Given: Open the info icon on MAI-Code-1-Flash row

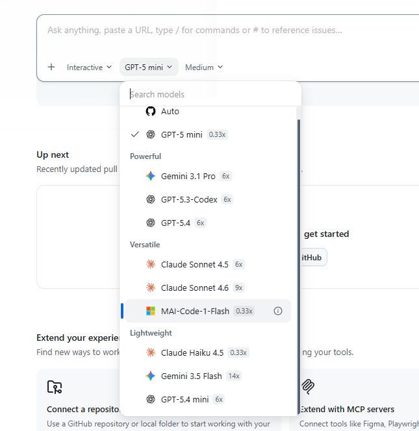Looking at the screenshot, I should pos(278,311).
